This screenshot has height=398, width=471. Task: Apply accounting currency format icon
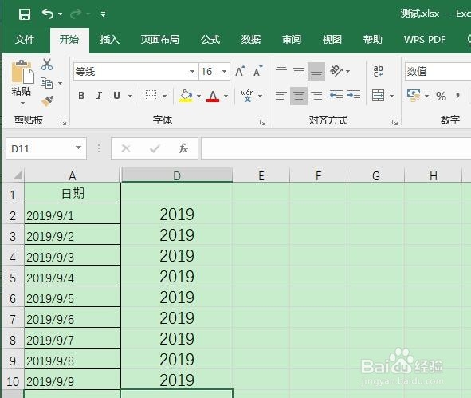coord(414,96)
